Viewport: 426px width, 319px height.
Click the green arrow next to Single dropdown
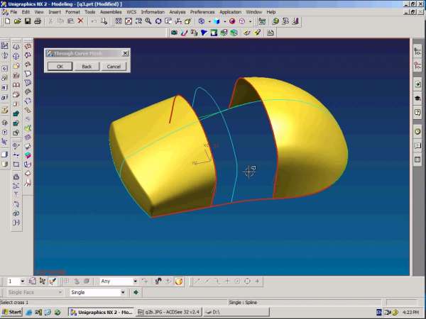point(136,292)
